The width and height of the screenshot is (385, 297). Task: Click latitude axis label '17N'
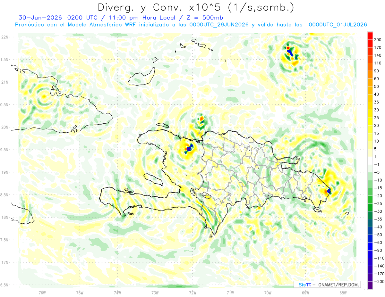(x=5, y=262)
